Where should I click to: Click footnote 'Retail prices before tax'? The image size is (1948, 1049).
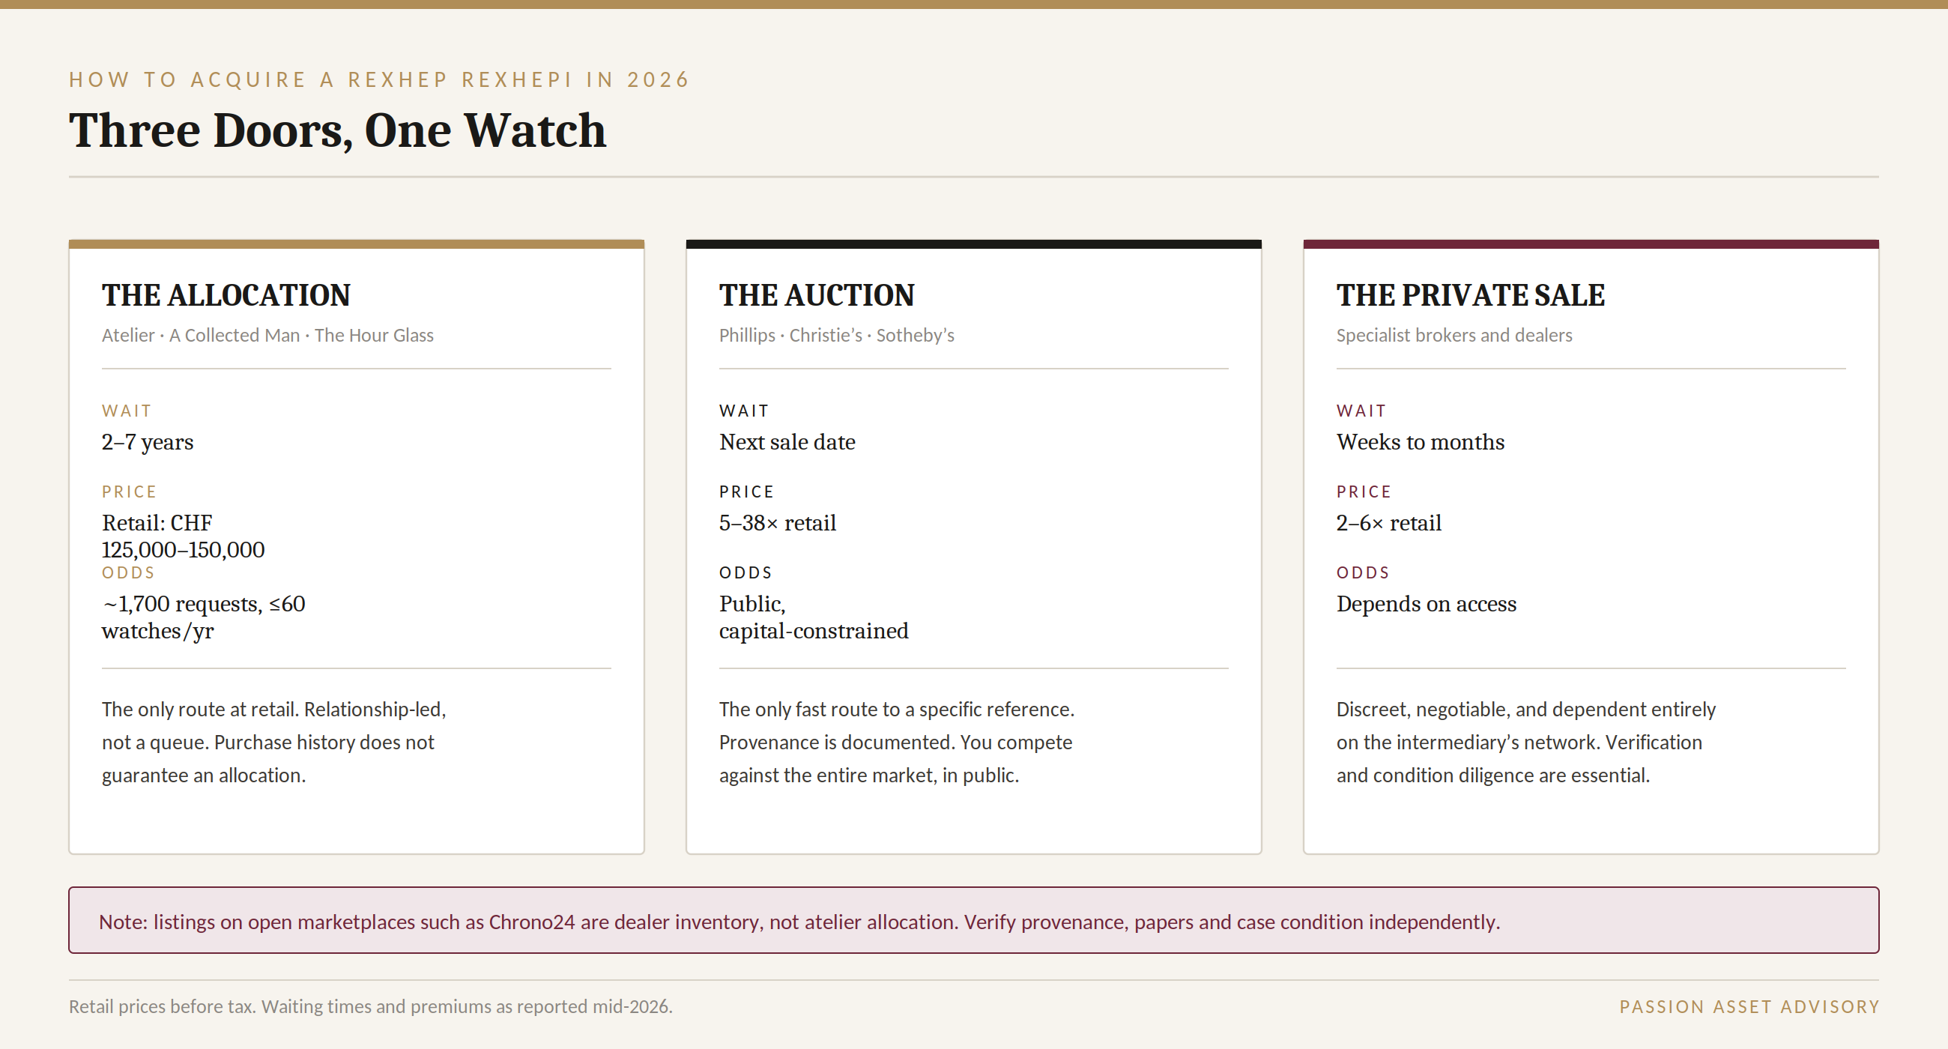371,1006
